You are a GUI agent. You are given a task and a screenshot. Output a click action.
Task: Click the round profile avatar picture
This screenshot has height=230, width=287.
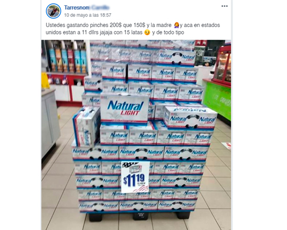[x=53, y=11]
